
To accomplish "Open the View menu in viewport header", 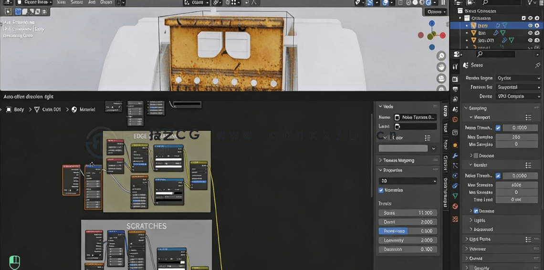I will [61, 2].
